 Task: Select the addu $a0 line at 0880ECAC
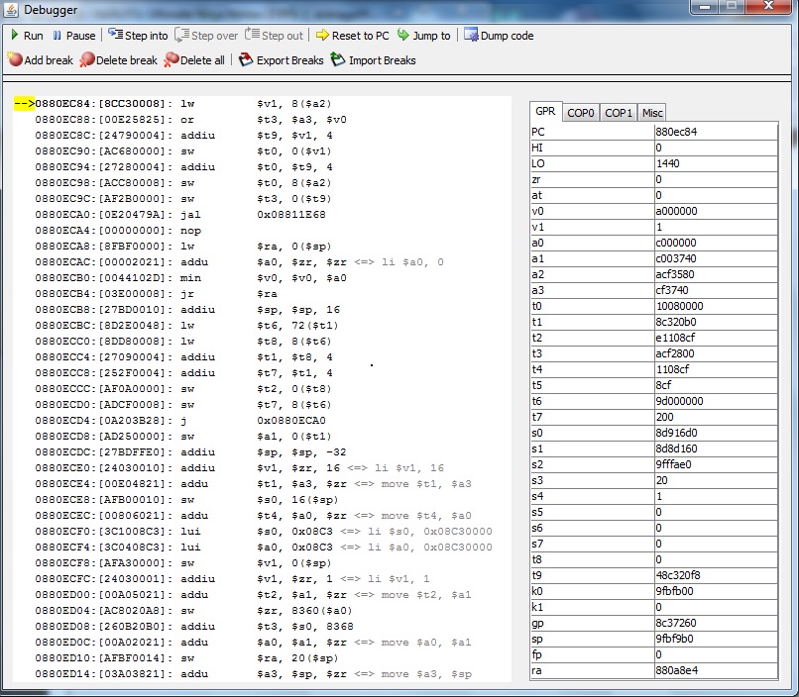pyautogui.click(x=240, y=262)
